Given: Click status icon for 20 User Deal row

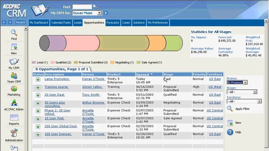Looking at the screenshot, I should click(x=38, y=95).
